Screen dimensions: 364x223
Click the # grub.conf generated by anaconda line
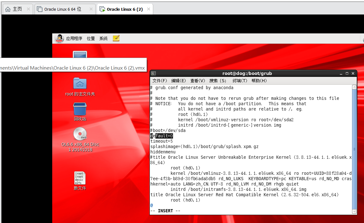click(x=192, y=88)
